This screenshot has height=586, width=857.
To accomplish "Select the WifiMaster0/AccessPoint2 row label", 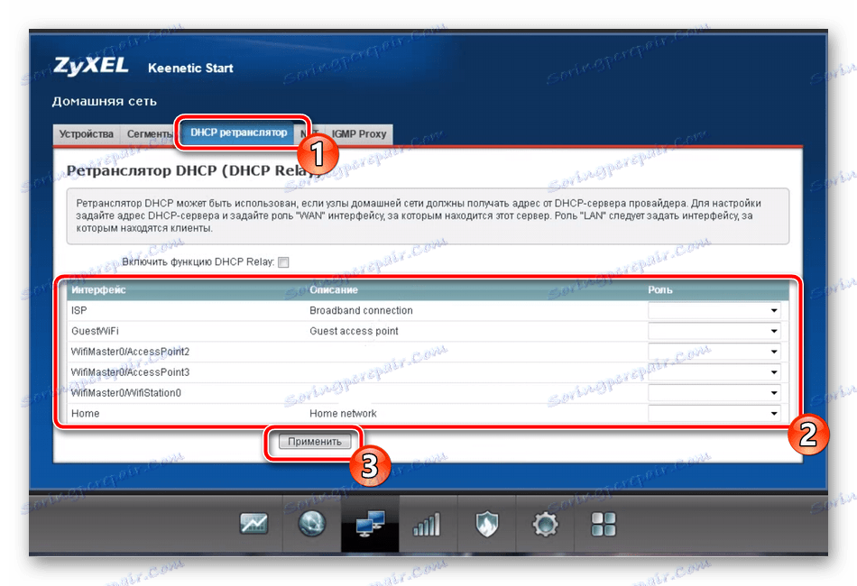I will pyautogui.click(x=130, y=352).
